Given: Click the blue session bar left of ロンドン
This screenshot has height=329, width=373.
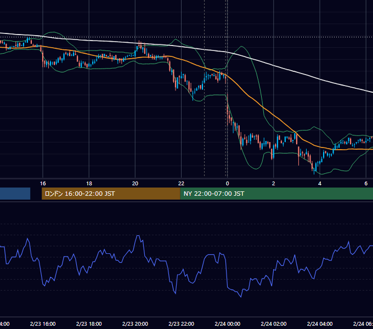Looking at the screenshot, I should 15,194.
